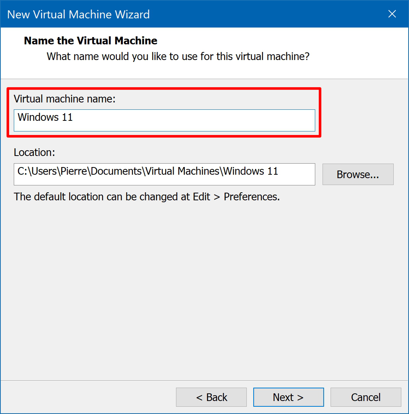The image size is (409, 414).
Task: Click the Location path input field
Action: click(165, 174)
